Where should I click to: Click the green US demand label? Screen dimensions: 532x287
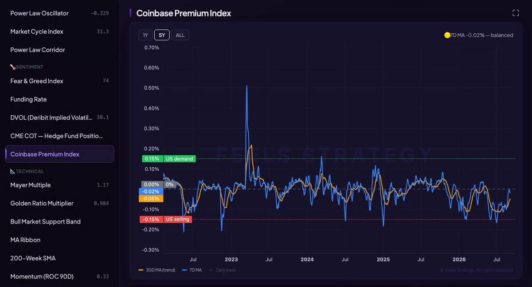[x=180, y=158]
